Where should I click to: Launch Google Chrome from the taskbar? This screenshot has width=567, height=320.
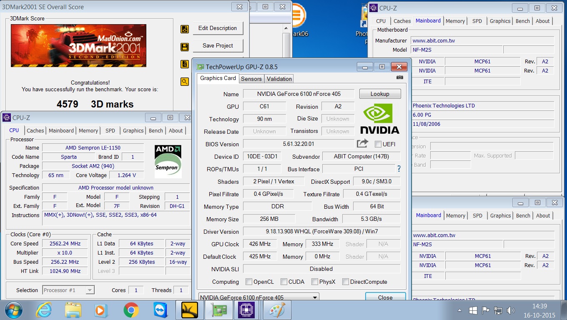tap(131, 310)
